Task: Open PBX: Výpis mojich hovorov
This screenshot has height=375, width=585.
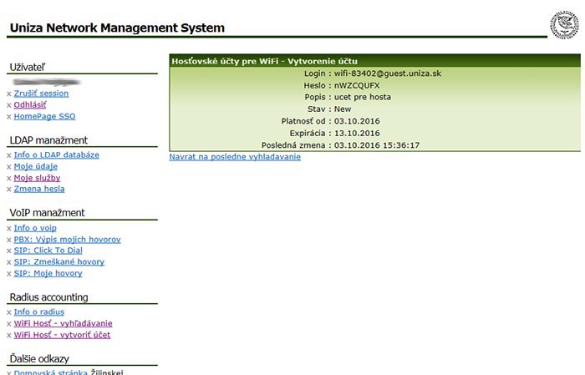Action: 67,240
